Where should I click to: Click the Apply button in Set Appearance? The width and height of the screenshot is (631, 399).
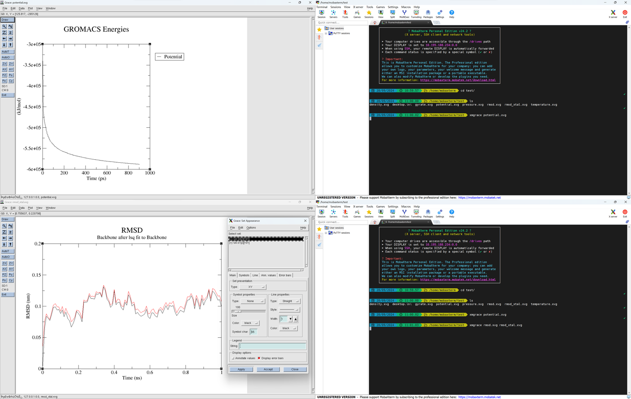coord(241,369)
